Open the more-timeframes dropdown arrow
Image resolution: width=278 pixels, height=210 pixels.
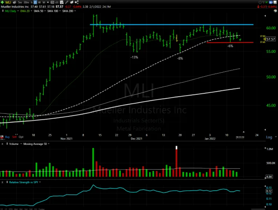click(x=48, y=3)
